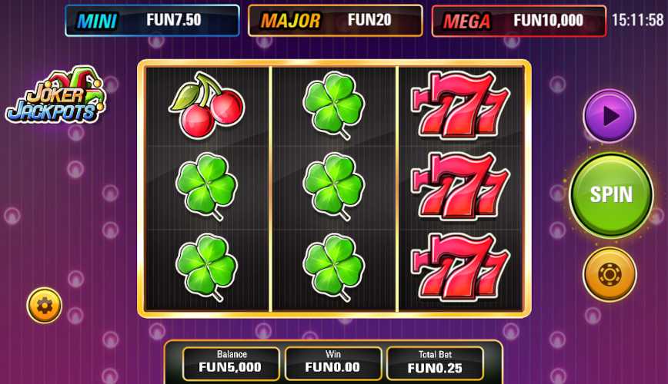This screenshot has height=384, width=668.
Task: Open the MAJOR jackpot panel
Action: (336, 21)
